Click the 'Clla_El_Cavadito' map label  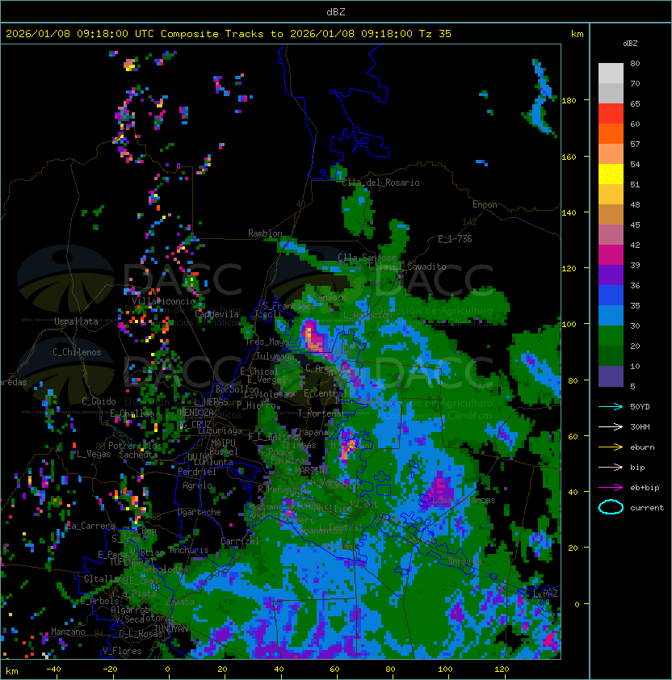tap(407, 267)
